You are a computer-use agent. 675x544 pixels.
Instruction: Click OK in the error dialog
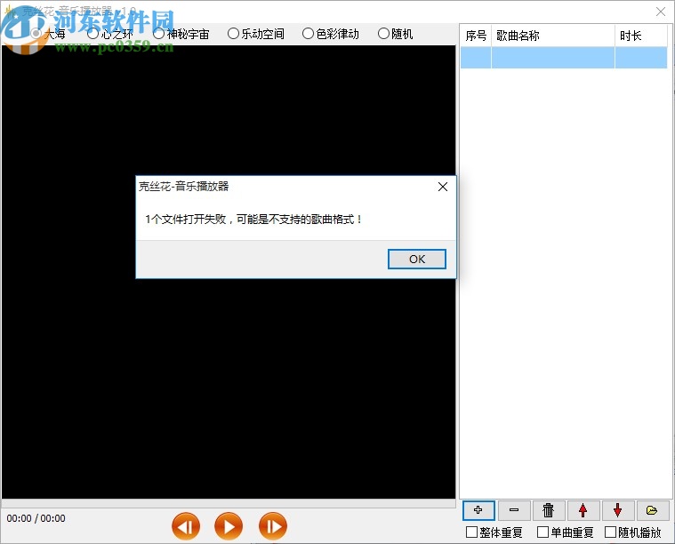(x=417, y=259)
